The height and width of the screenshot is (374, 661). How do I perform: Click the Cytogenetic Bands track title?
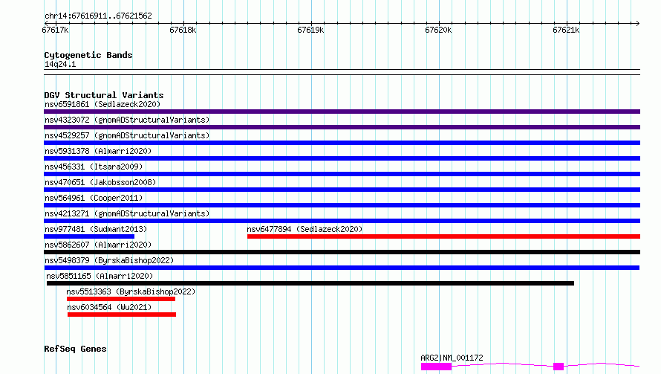[x=88, y=55]
